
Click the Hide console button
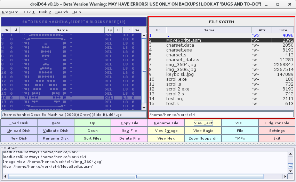tap(277, 123)
